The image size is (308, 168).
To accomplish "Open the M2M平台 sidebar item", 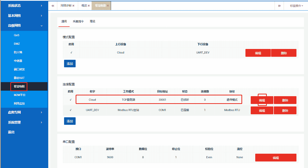I will [20, 95].
